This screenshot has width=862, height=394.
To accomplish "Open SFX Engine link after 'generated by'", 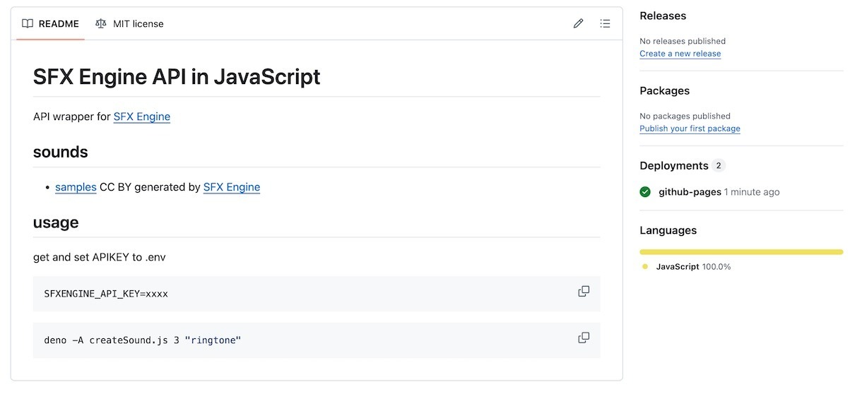I will 232,187.
